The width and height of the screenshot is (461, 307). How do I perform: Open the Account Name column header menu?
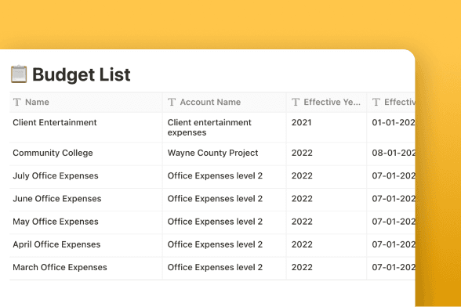click(224, 103)
